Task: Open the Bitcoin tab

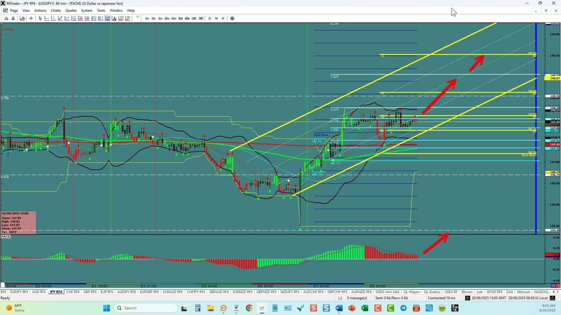Action: click(467, 292)
